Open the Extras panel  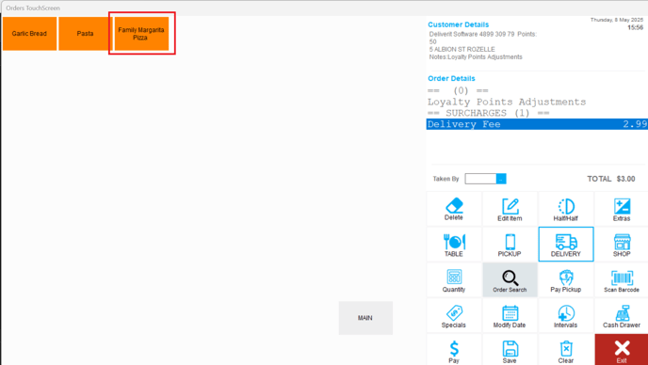pyautogui.click(x=622, y=209)
